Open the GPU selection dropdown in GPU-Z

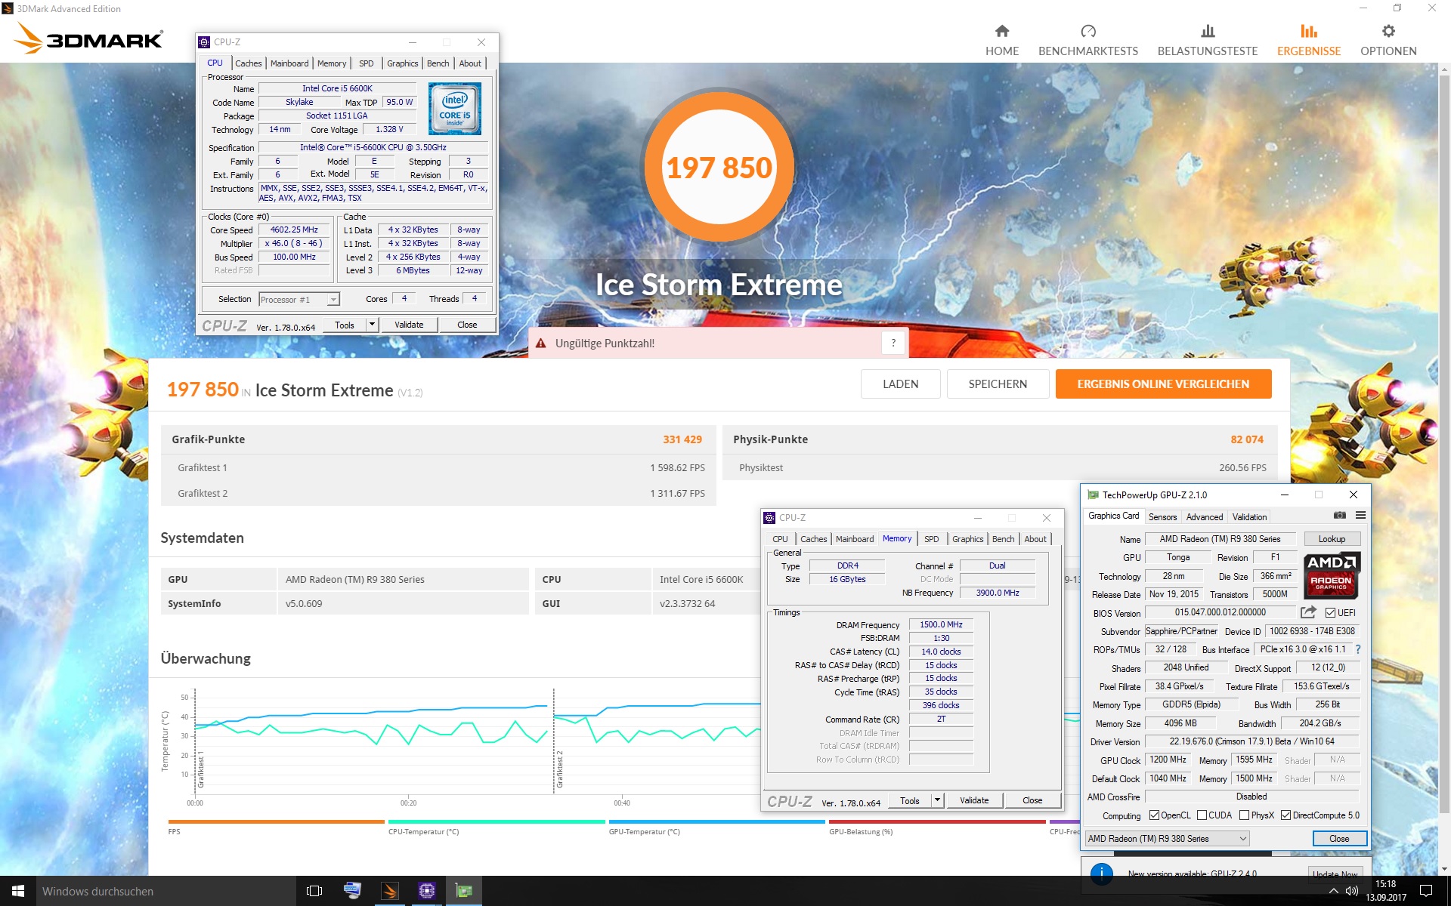point(1167,839)
